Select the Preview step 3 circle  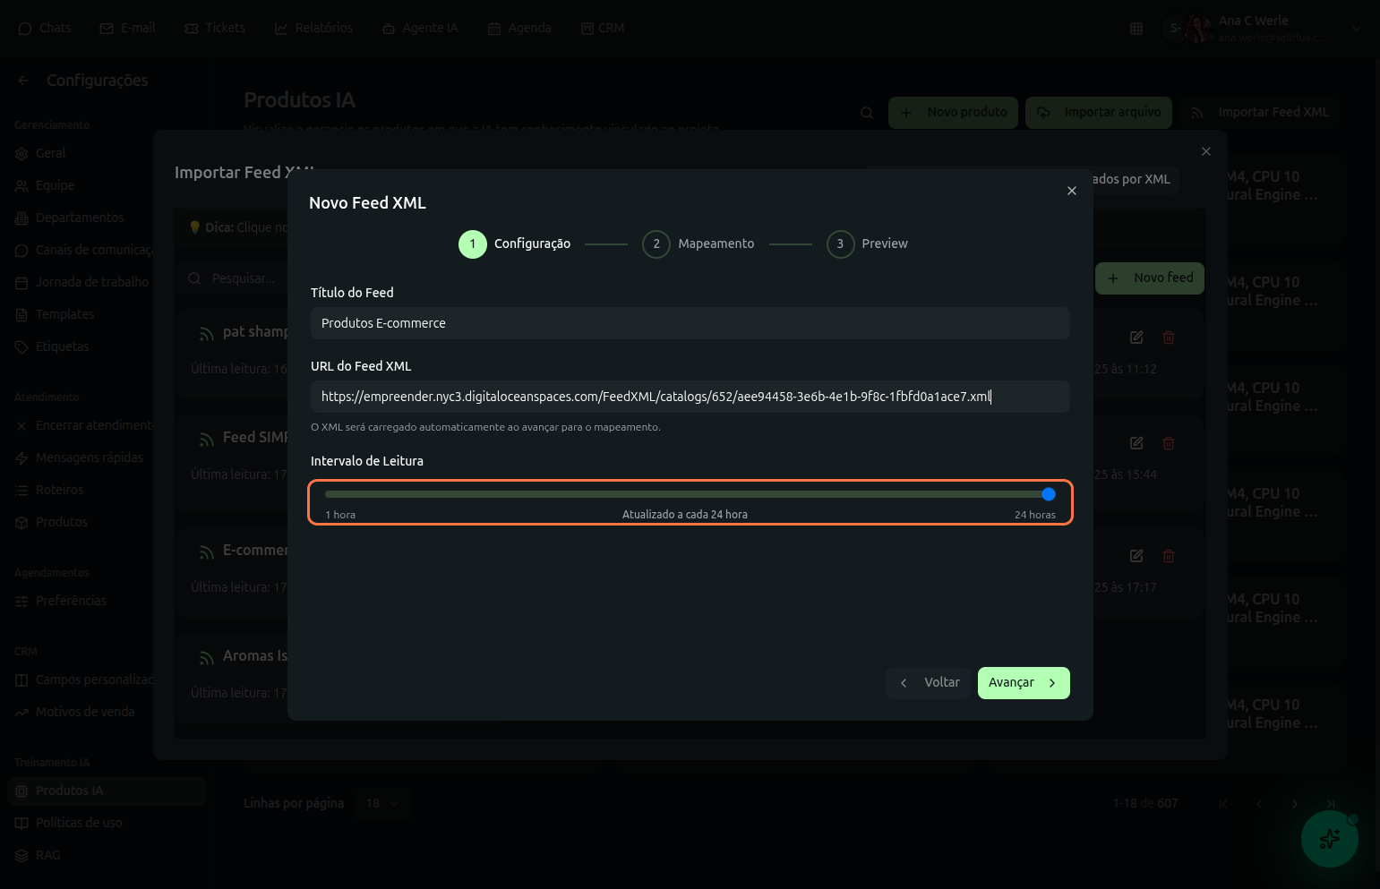[x=840, y=244]
